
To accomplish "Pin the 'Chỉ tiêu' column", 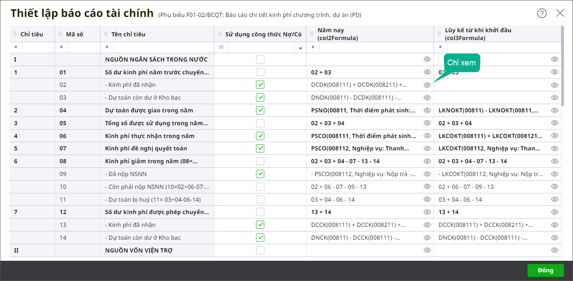I will (x=15, y=34).
